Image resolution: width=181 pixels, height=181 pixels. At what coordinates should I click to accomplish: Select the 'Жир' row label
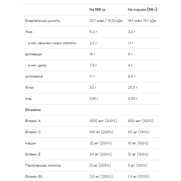click(29, 32)
